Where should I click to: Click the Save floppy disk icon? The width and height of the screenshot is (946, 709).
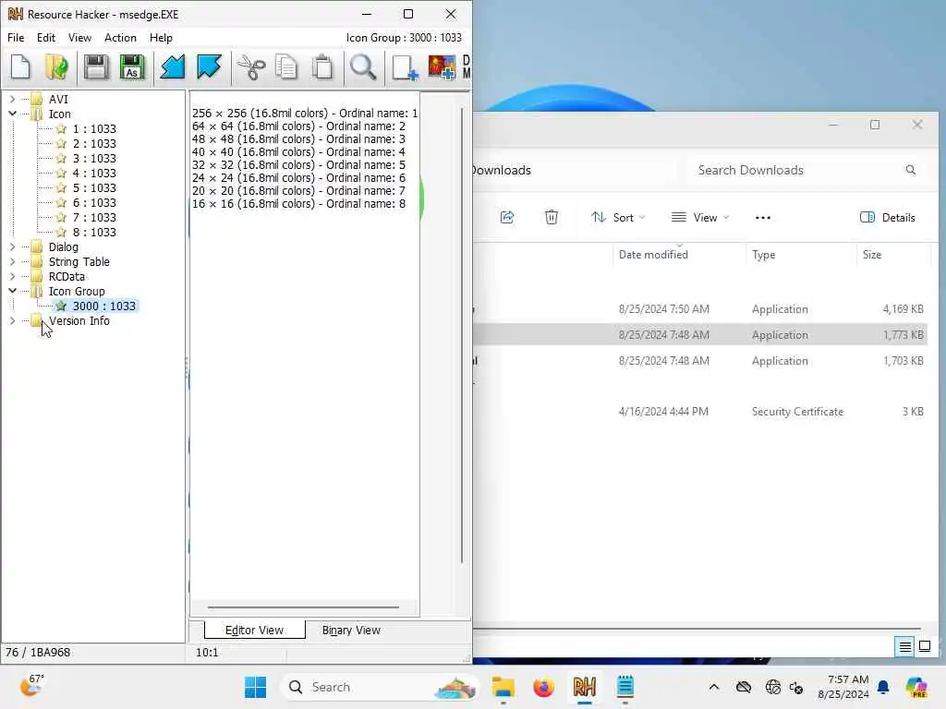[x=96, y=66]
